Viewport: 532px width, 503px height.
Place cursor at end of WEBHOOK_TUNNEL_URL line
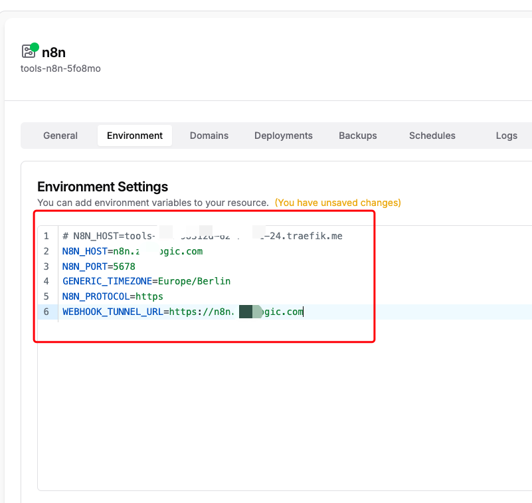click(304, 312)
